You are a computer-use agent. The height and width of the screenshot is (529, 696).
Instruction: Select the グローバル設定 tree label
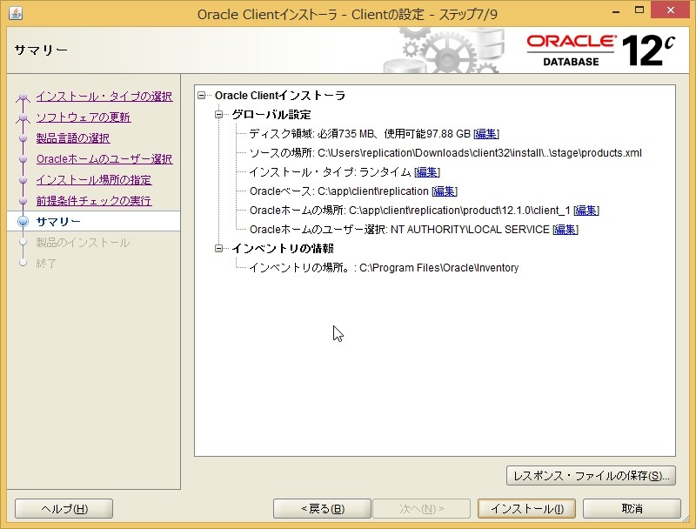(x=271, y=115)
